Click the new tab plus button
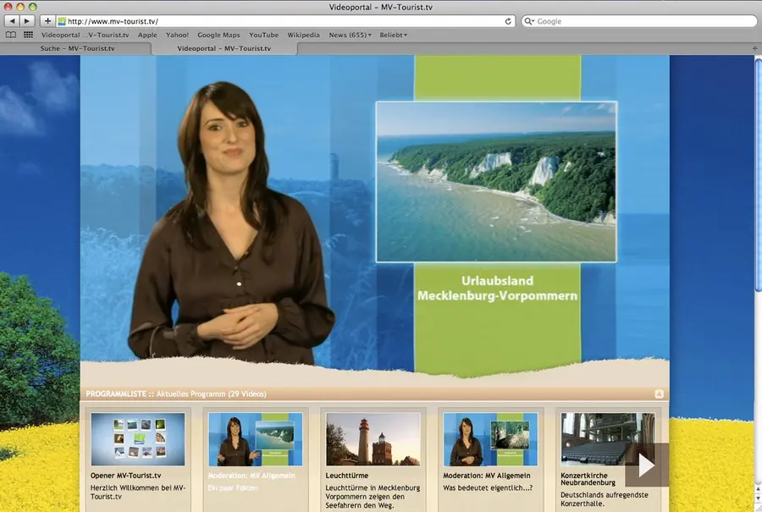This screenshot has height=512, width=762. 754,49
